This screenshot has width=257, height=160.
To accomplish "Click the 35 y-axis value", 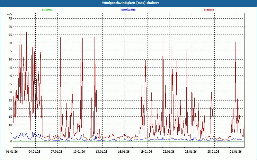I will click(10, 84).
